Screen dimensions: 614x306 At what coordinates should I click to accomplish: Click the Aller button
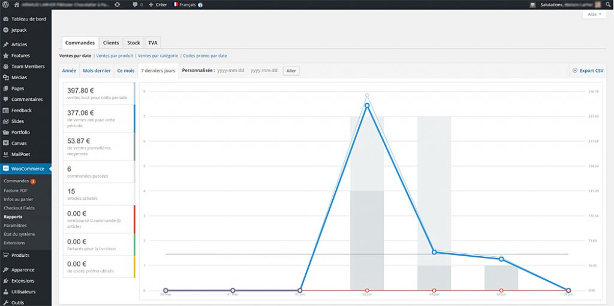tap(291, 71)
